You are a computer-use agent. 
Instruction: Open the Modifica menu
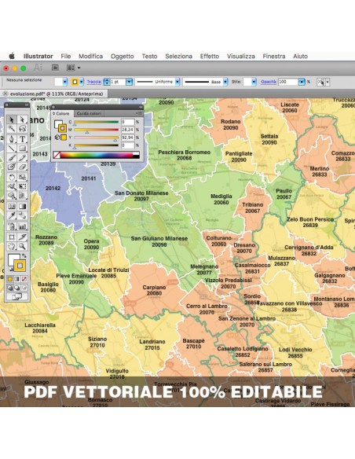coord(90,57)
